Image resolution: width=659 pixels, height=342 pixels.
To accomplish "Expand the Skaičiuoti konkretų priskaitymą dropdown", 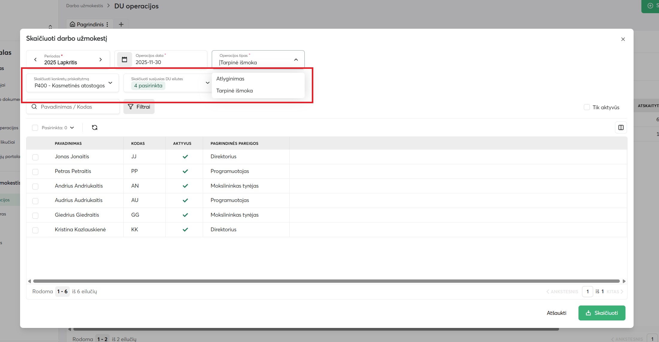I will (110, 83).
